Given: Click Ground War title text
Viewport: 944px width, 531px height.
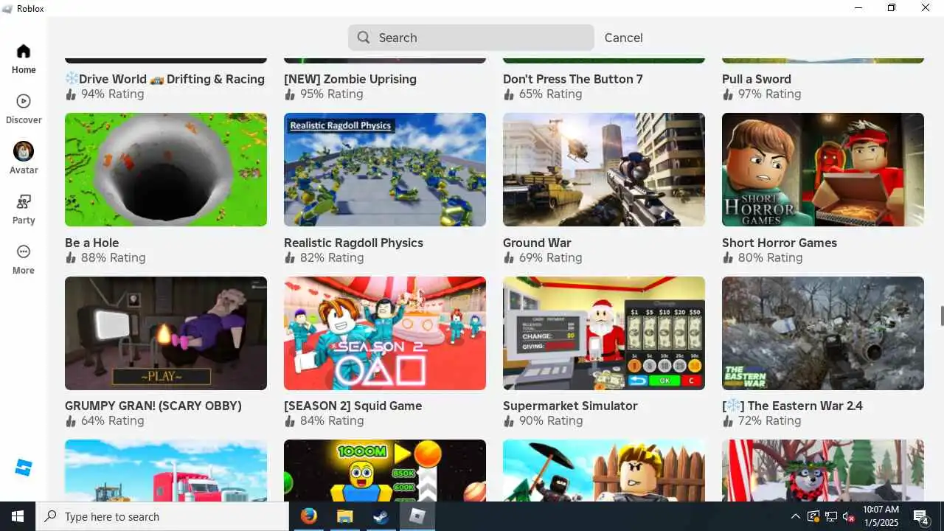Looking at the screenshot, I should 537,243.
